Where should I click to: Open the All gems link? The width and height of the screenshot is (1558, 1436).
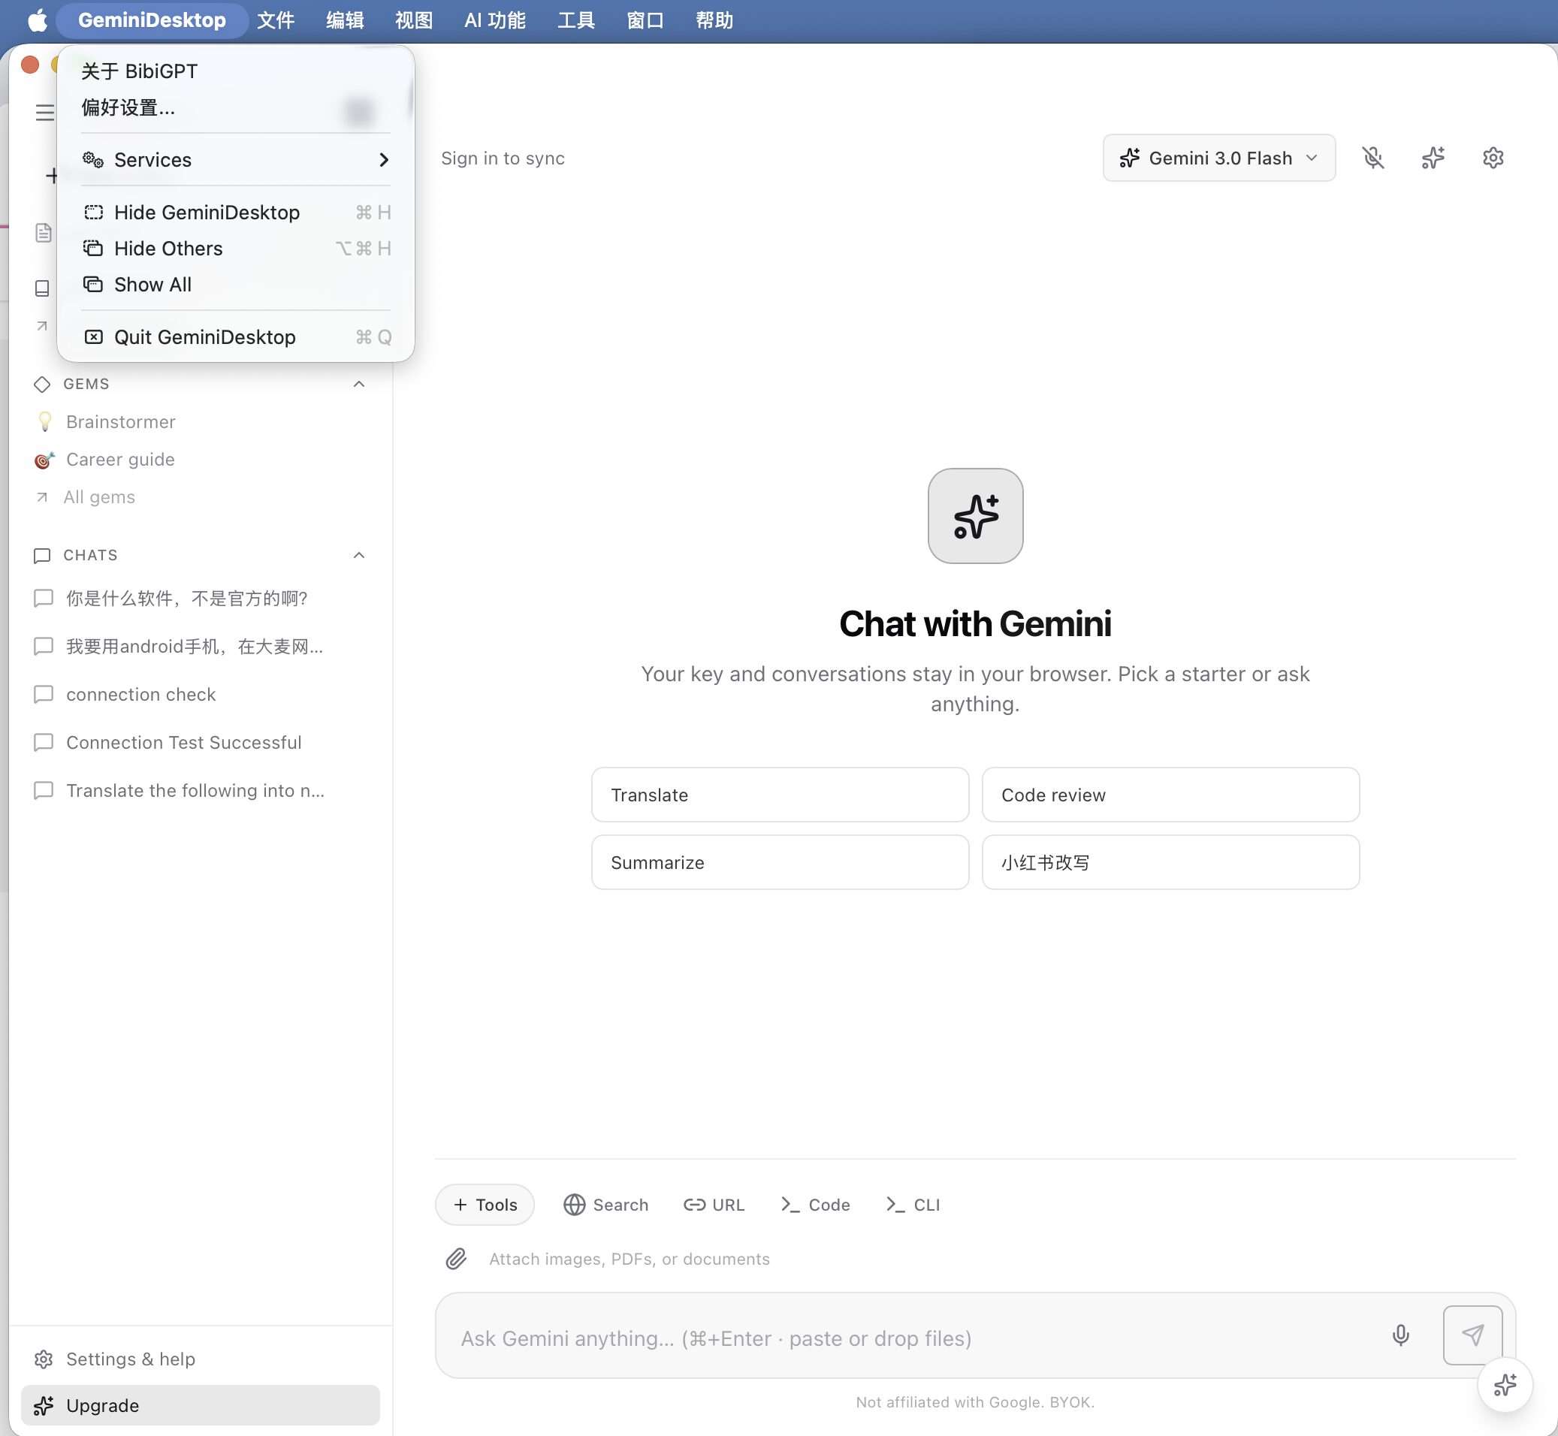coord(98,496)
